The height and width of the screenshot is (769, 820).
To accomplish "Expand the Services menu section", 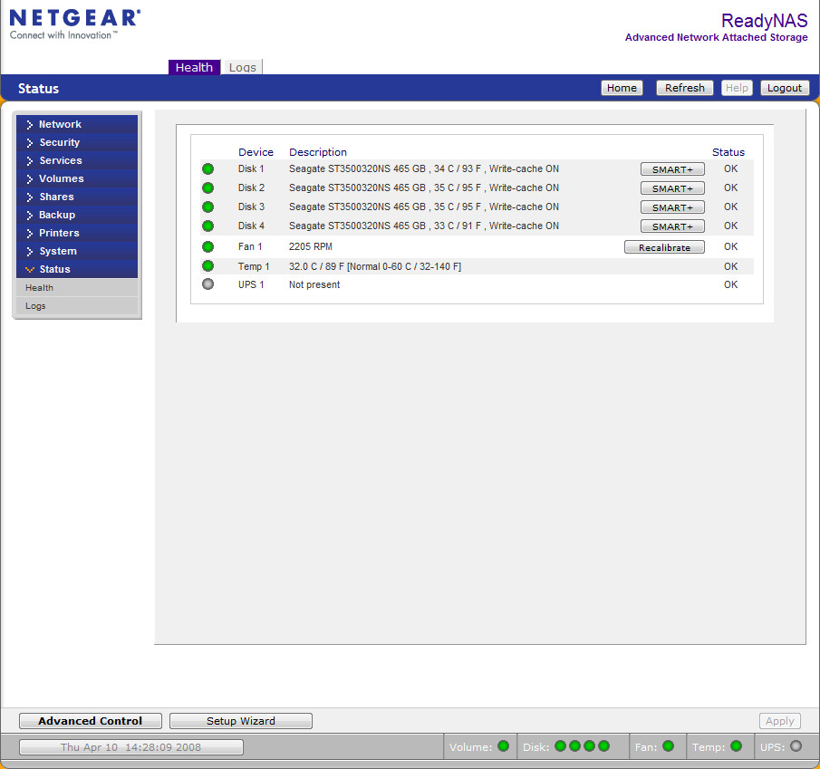I will pos(77,160).
